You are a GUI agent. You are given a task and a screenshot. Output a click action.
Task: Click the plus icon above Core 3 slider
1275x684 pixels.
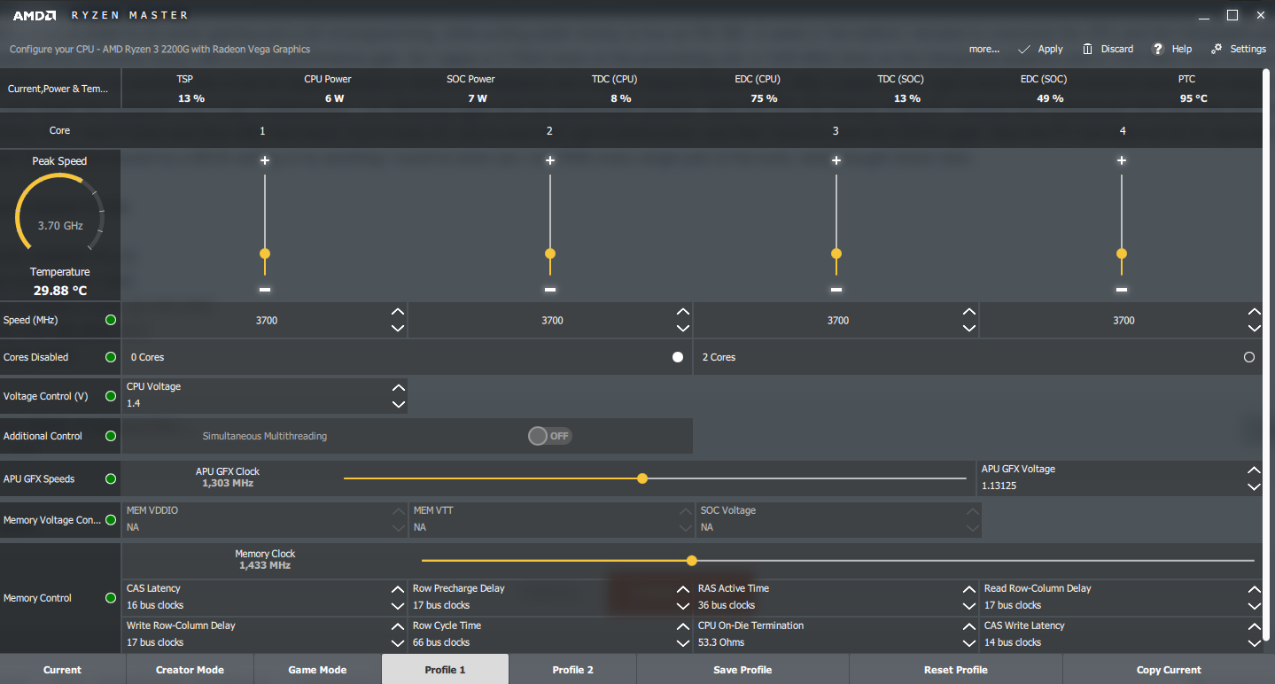coord(836,160)
